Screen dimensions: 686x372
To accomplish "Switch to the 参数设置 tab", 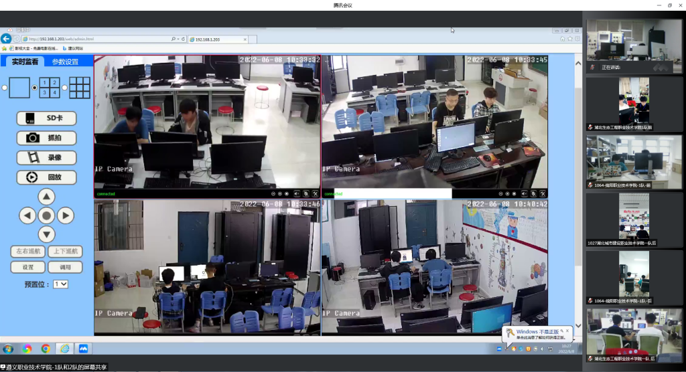I will tap(65, 62).
